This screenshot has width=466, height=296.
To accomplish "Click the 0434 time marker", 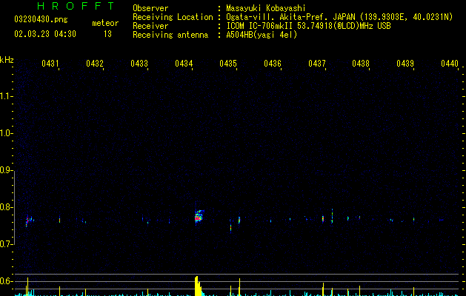I will coord(184,64).
